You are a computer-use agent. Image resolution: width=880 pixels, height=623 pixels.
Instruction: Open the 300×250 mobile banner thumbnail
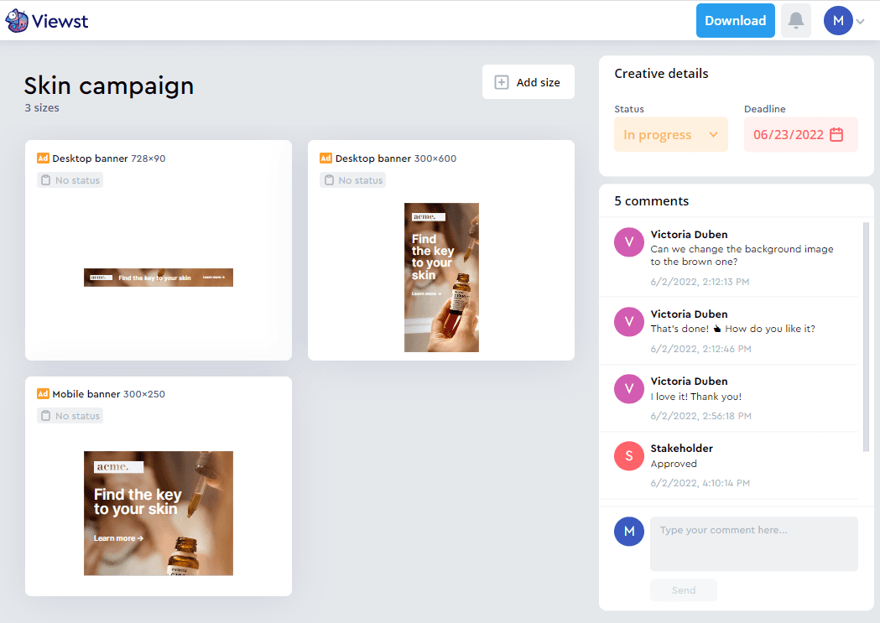159,513
